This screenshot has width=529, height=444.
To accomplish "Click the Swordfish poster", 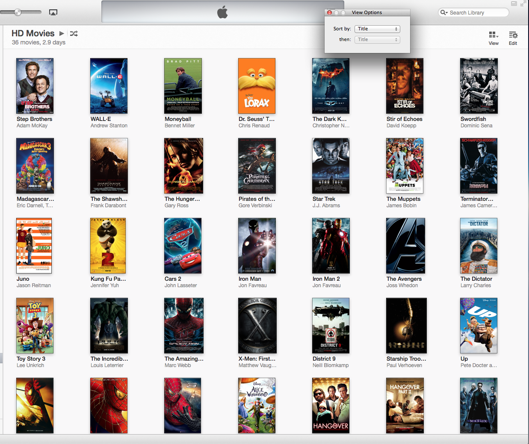I will 479,86.
